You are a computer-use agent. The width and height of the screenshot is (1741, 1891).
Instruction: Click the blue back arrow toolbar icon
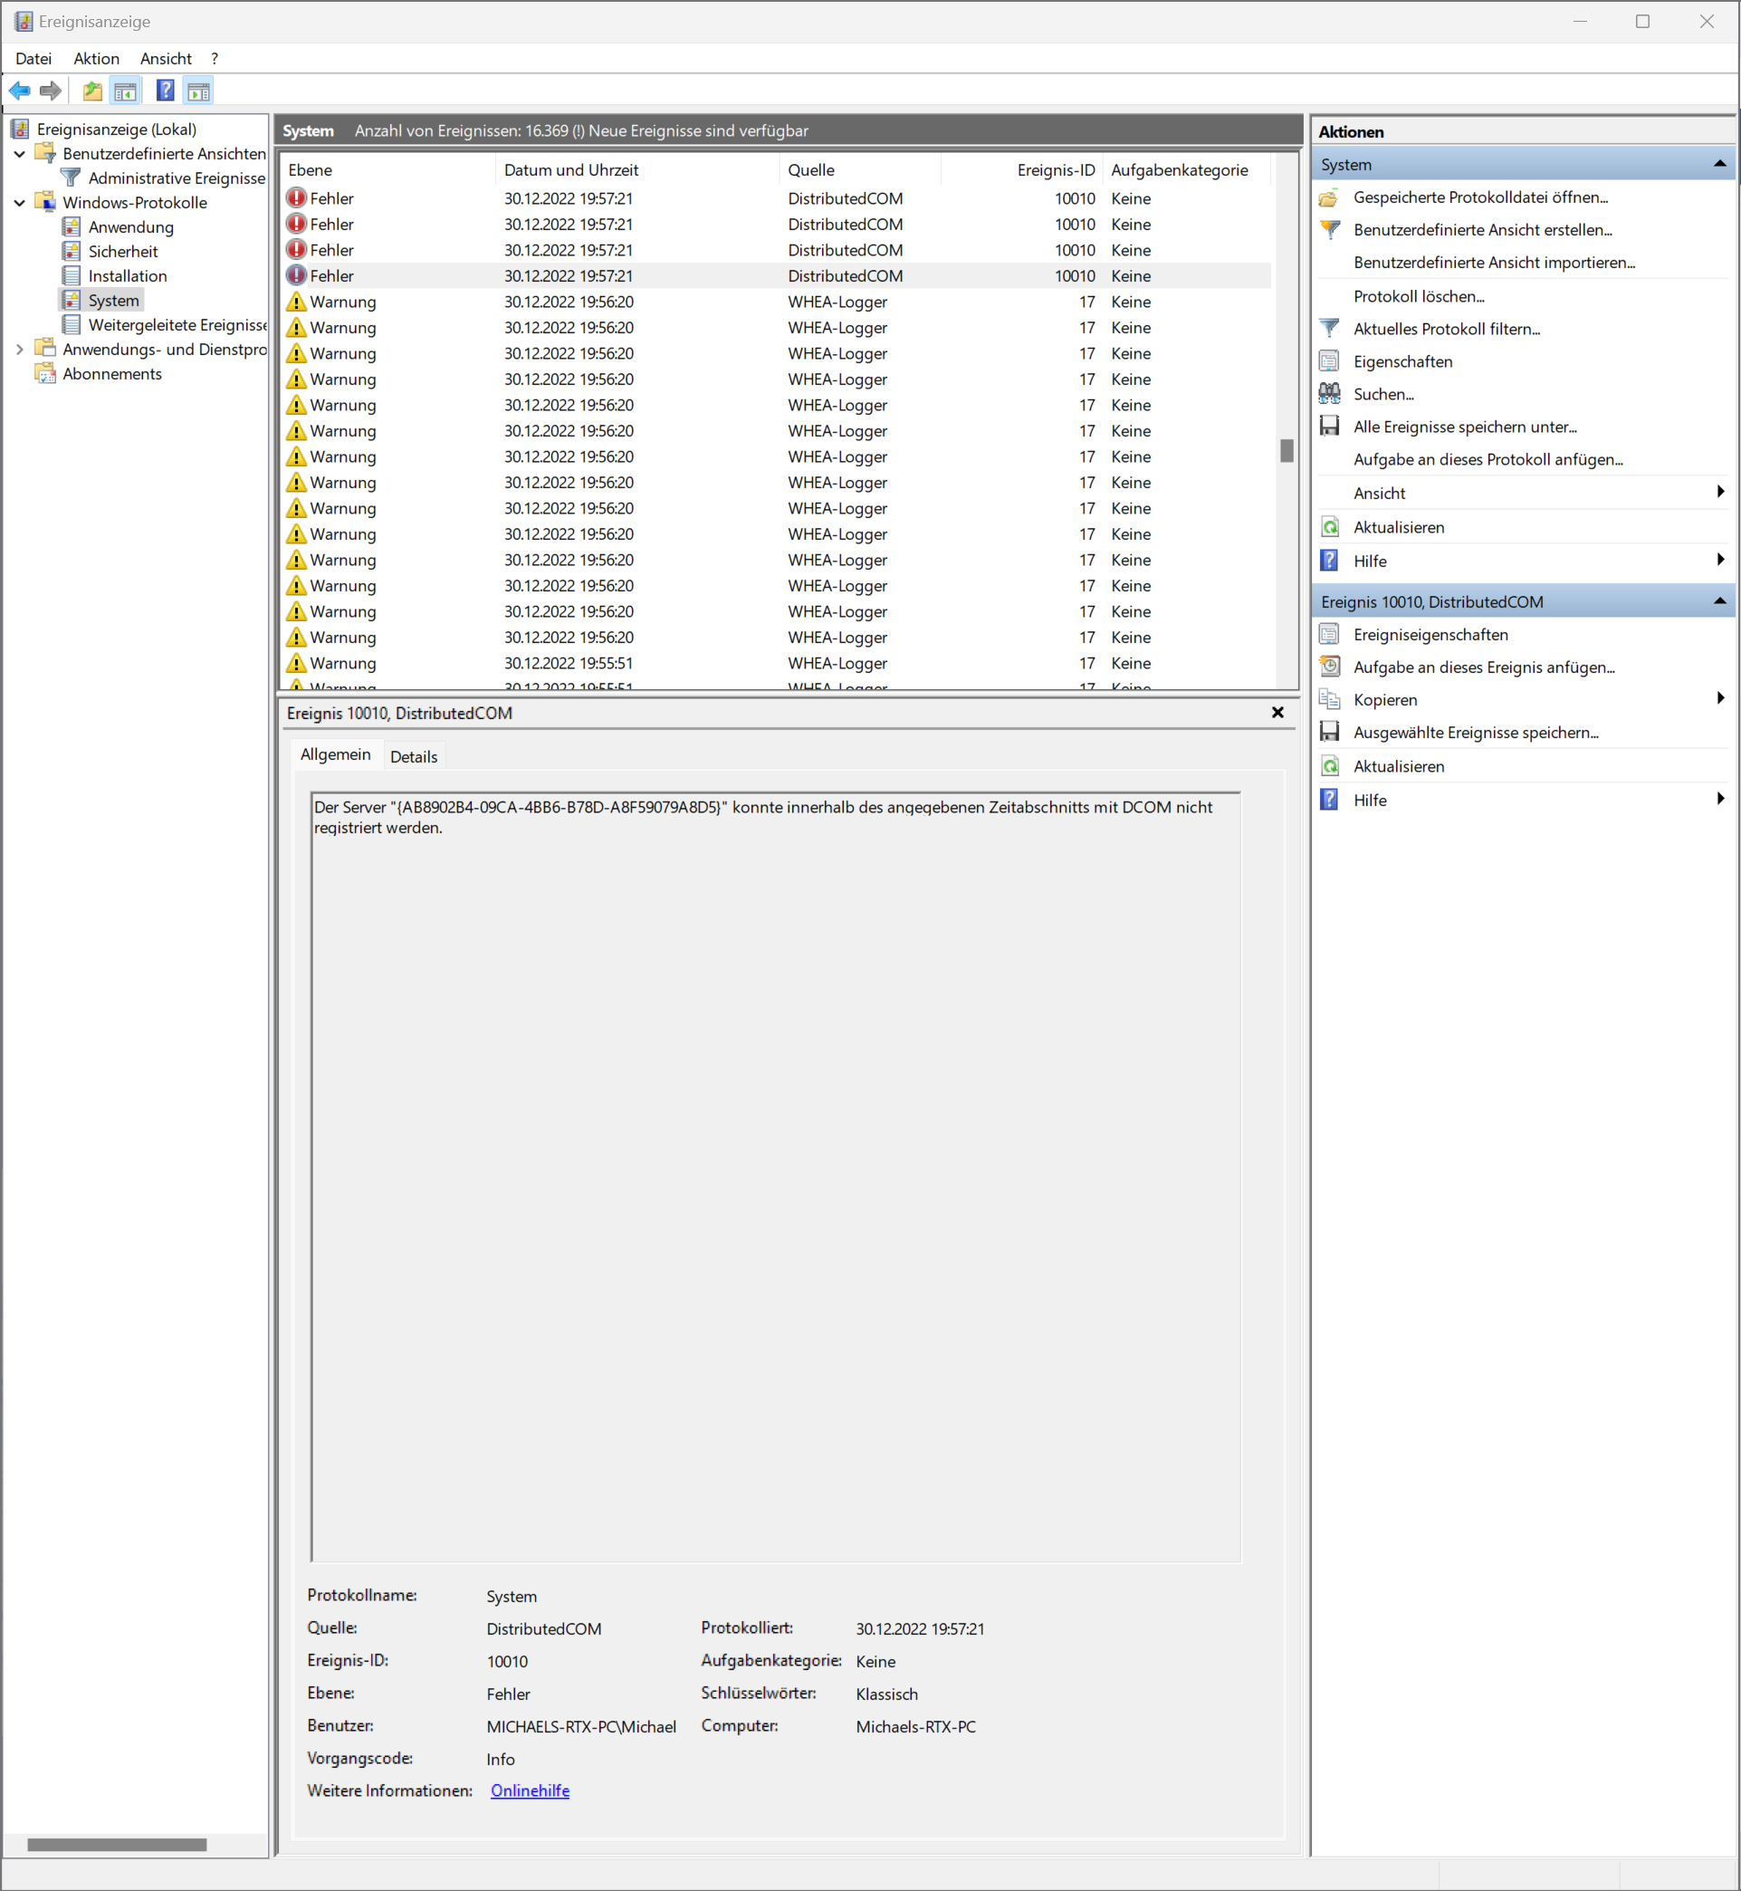(20, 91)
